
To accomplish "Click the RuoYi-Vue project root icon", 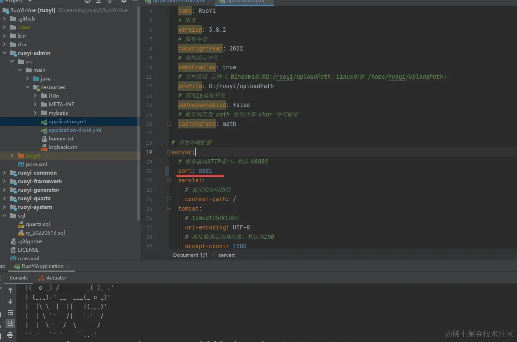I will coord(6,10).
